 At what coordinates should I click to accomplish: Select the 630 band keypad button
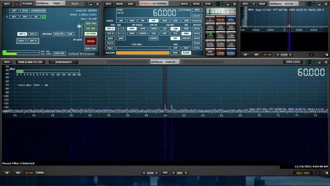point(220,26)
